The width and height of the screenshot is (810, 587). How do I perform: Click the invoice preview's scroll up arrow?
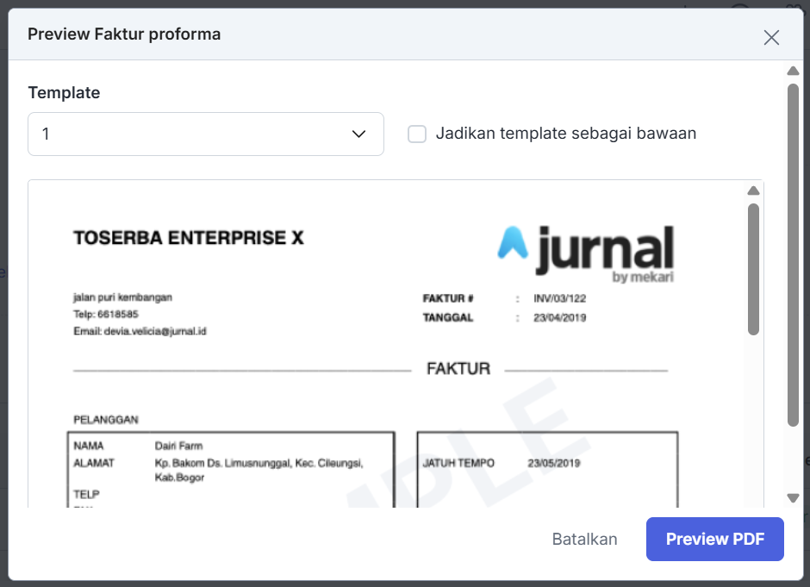pos(753,190)
